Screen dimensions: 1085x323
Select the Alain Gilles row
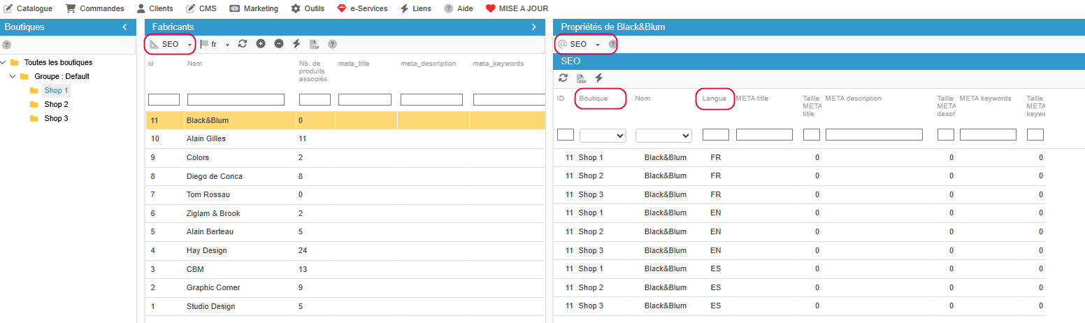point(345,138)
